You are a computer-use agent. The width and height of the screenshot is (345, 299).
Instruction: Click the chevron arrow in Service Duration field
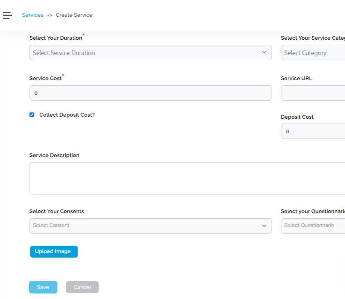pyautogui.click(x=264, y=52)
